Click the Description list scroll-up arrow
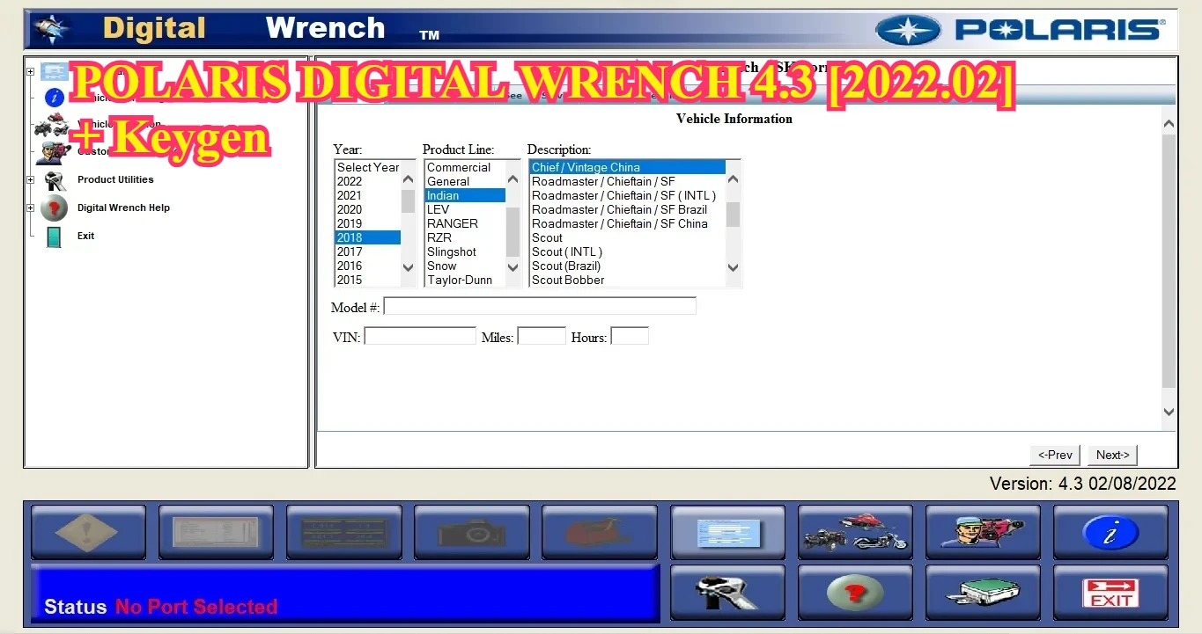The image size is (1202, 634). tap(734, 179)
